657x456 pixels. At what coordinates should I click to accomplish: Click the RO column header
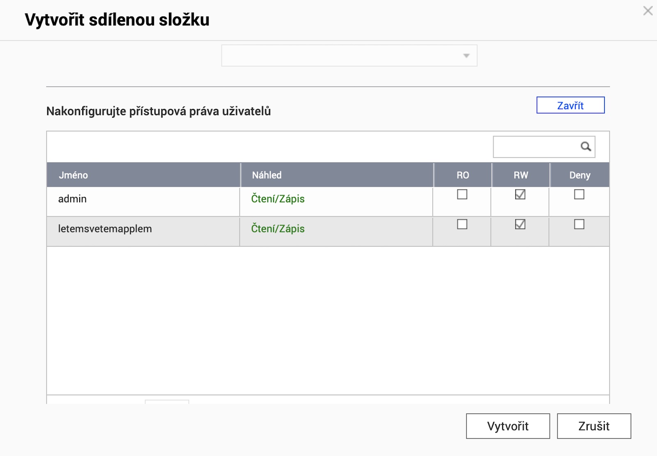click(462, 175)
